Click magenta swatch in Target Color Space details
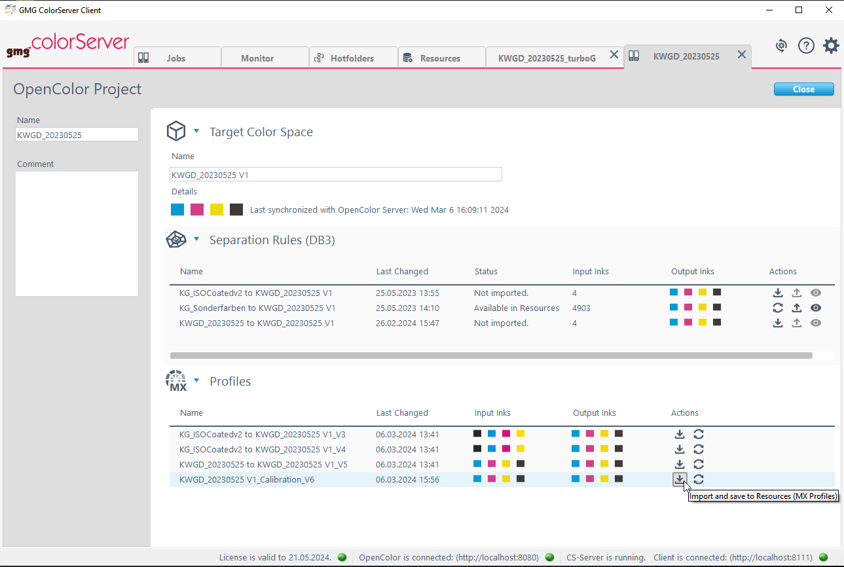The width and height of the screenshot is (844, 567). click(x=197, y=210)
